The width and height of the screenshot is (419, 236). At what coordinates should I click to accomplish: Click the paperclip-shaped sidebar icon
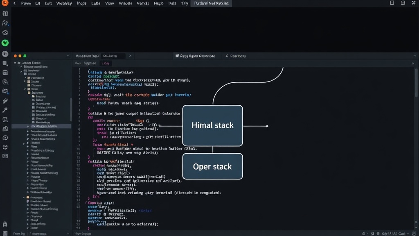click(x=5, y=101)
